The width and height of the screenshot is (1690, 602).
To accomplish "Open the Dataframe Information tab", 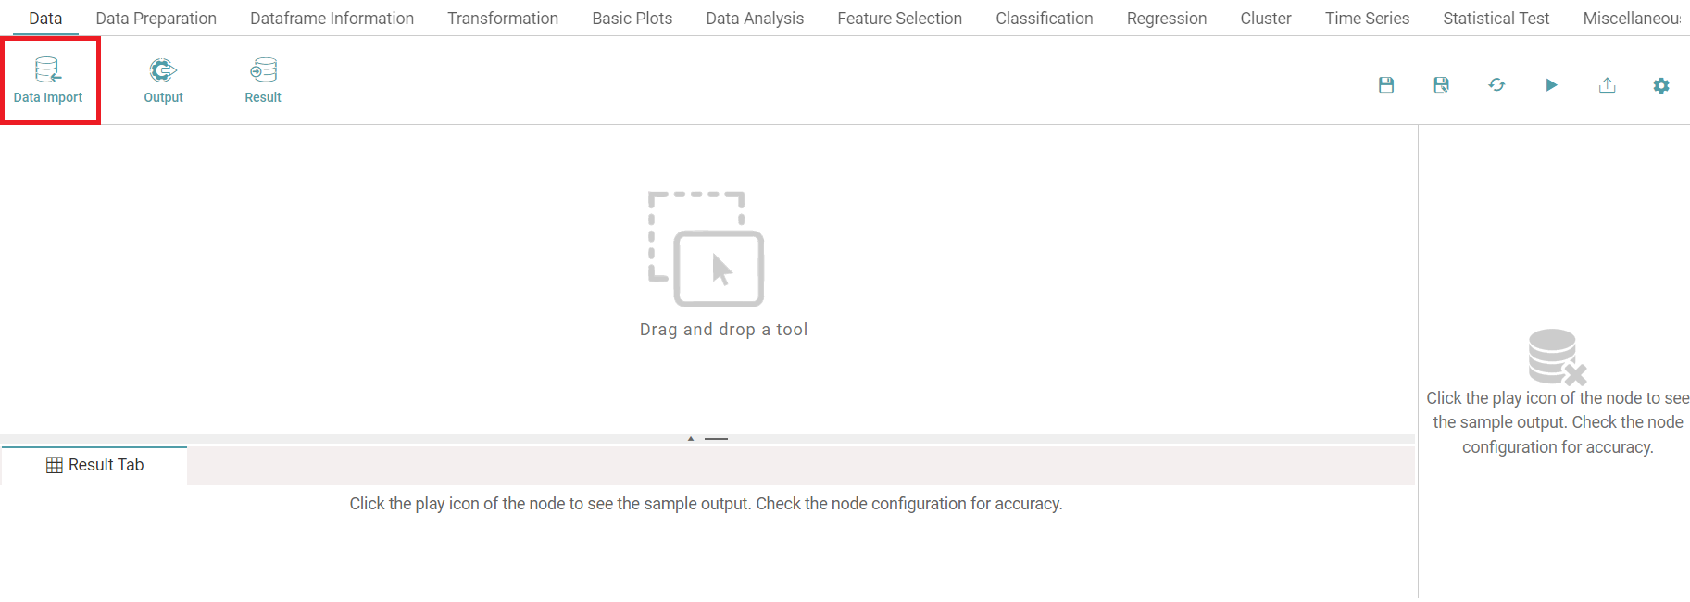I will (332, 19).
